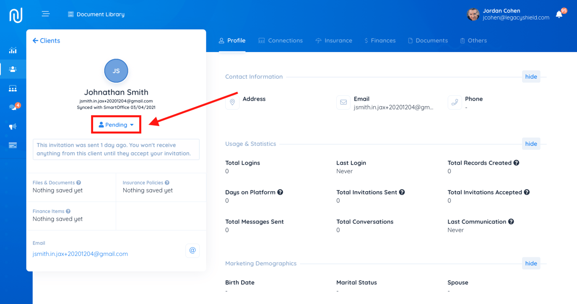This screenshot has width=577, height=304.
Task: Open the Insurance tab
Action: click(334, 40)
